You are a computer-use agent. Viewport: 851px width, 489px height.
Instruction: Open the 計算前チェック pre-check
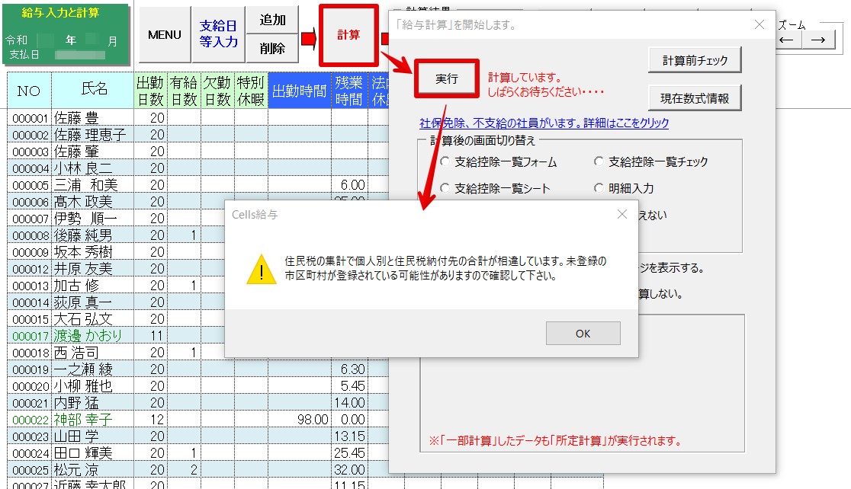click(x=695, y=60)
